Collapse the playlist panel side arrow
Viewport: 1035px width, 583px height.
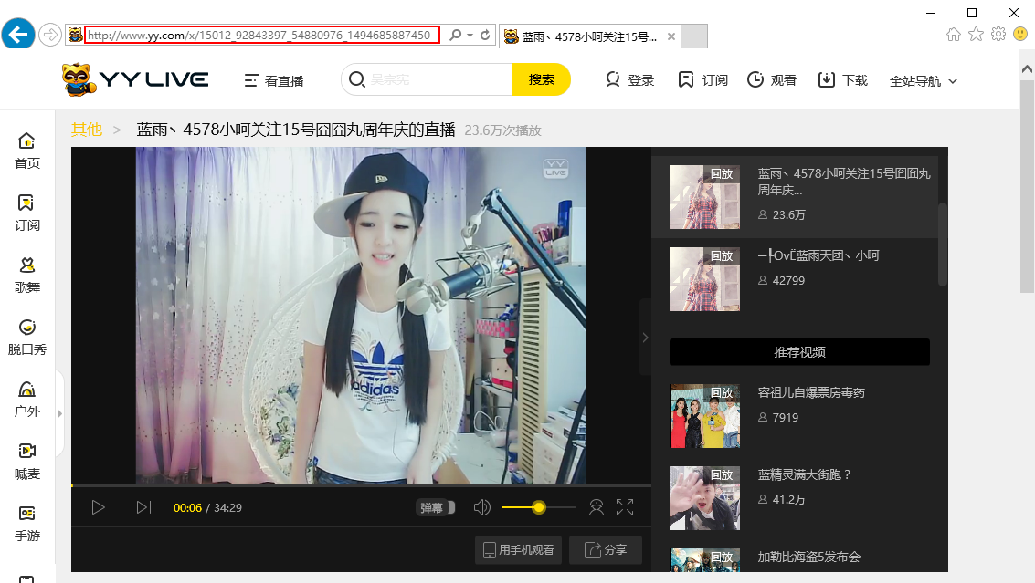pos(646,338)
